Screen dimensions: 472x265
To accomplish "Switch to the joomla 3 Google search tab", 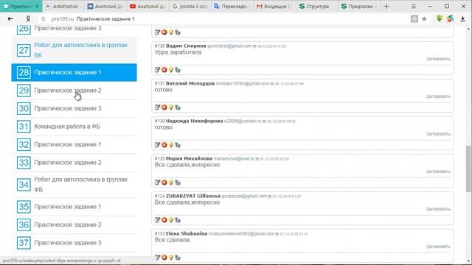I will [190, 7].
